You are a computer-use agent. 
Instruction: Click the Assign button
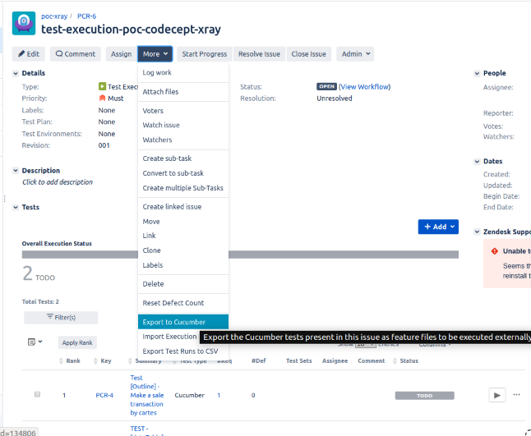pos(121,54)
